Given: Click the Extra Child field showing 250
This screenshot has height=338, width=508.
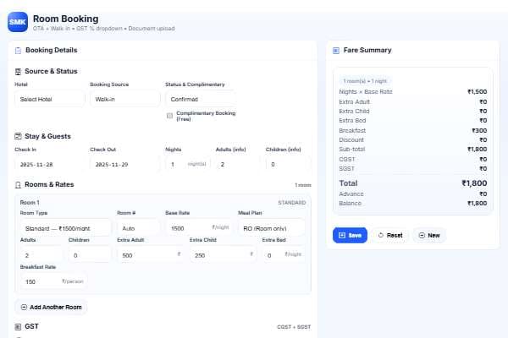Looking at the screenshot, I should [223, 255].
